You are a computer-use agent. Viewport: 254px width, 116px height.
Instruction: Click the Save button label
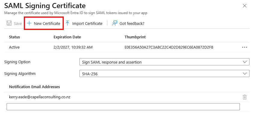[18, 24]
